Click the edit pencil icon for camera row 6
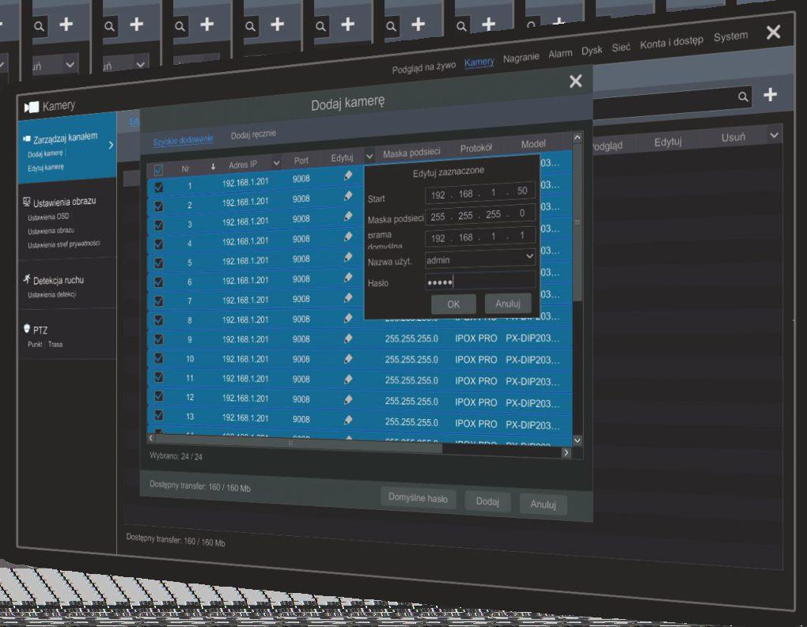807x627 pixels. tap(348, 278)
